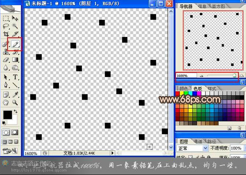Click the black foreground color swatch

click(x=8, y=115)
